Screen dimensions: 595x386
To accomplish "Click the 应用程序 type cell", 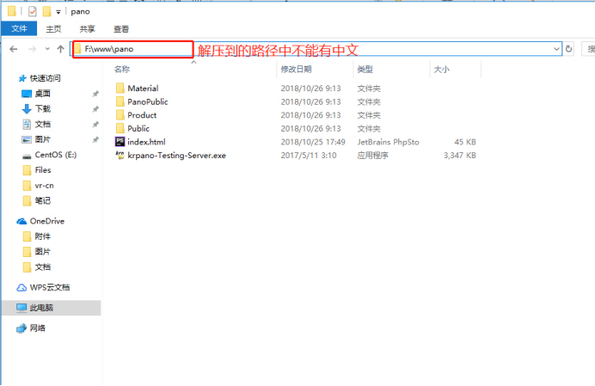I will 372,156.
